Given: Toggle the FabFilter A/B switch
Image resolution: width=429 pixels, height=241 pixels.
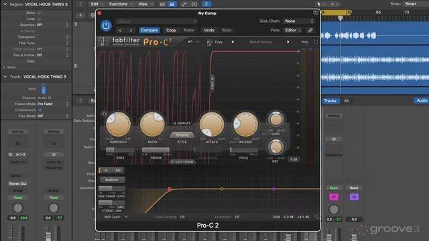Looking at the screenshot, I should [209, 42].
